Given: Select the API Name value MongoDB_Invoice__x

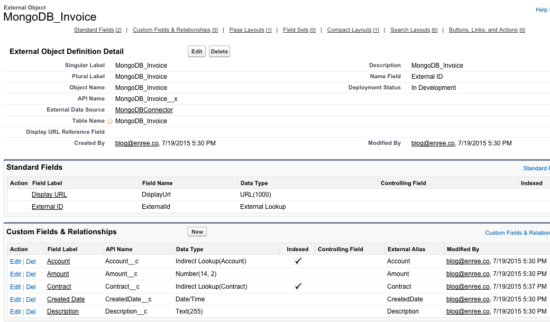Looking at the screenshot, I should [x=146, y=98].
